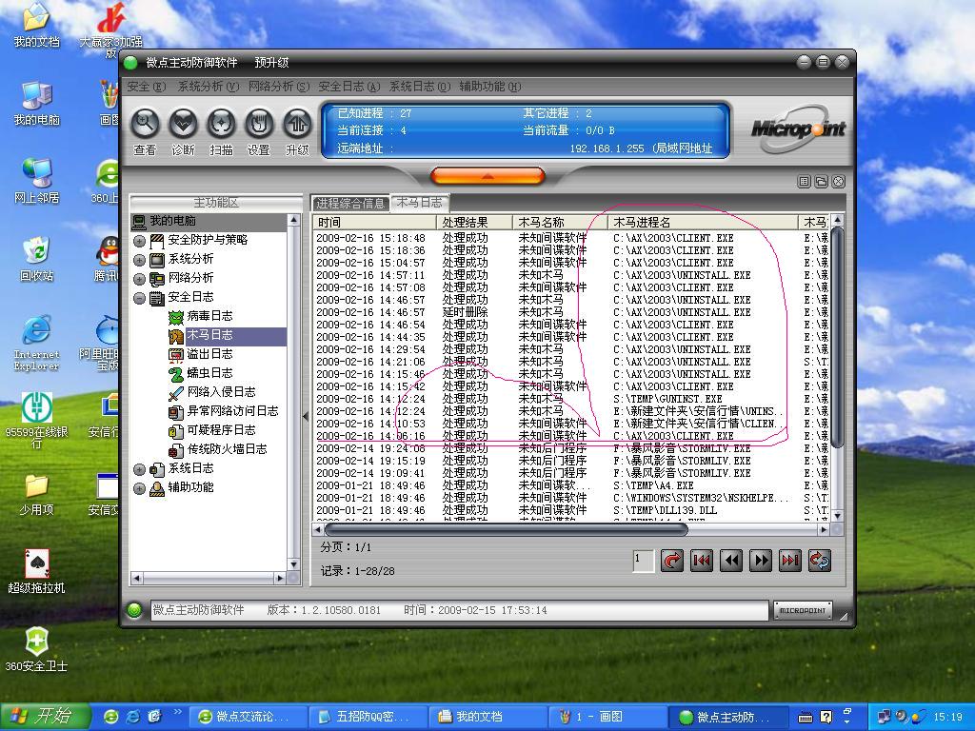Collapse the 安全日志 tree node

coord(139,298)
